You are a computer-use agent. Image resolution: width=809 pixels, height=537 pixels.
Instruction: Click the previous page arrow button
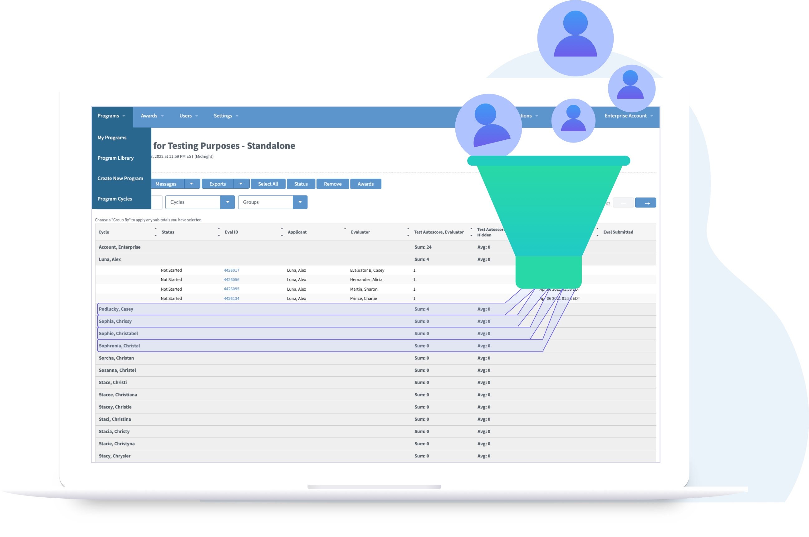(x=623, y=202)
